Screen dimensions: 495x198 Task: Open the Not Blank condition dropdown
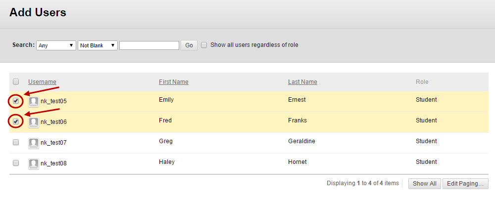(x=98, y=45)
